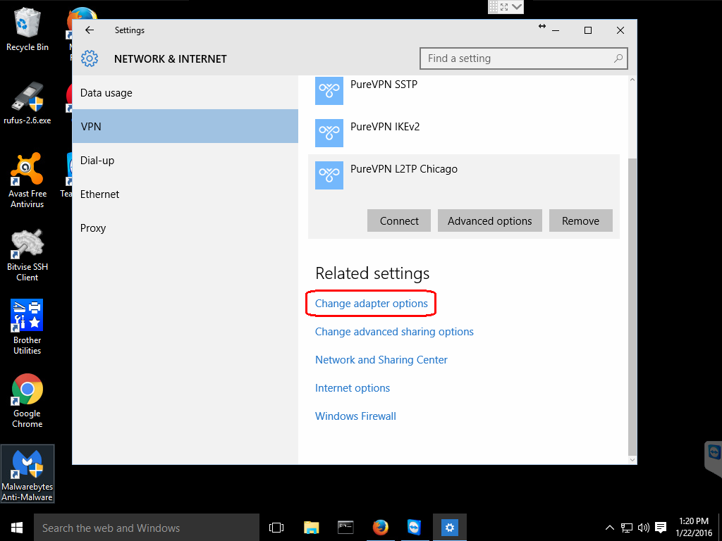Open Command Prompt from the taskbar
The image size is (722, 541).
tap(345, 527)
